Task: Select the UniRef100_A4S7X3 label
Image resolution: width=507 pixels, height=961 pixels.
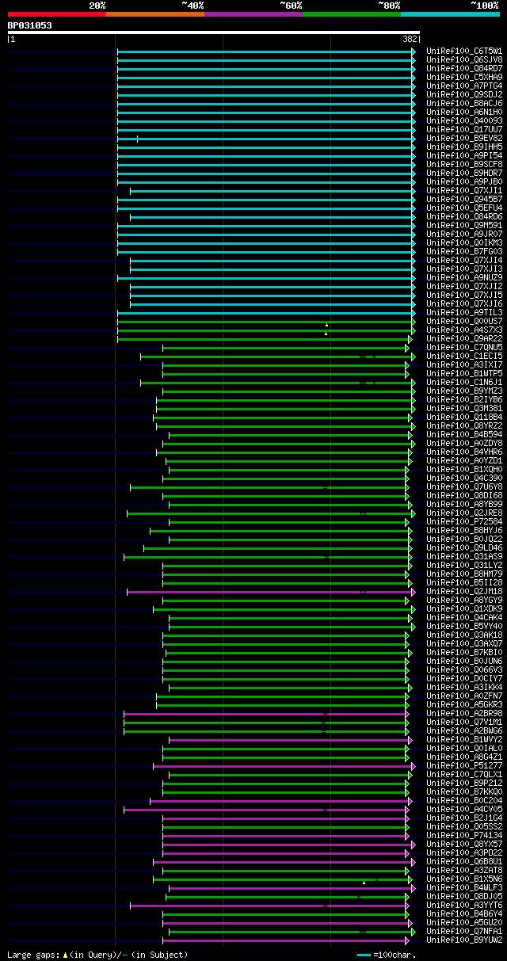Action: [464, 330]
